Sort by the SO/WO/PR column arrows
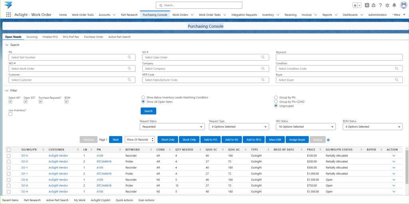Image resolution: width=409 pixels, height=204 pixels. [x=43, y=150]
